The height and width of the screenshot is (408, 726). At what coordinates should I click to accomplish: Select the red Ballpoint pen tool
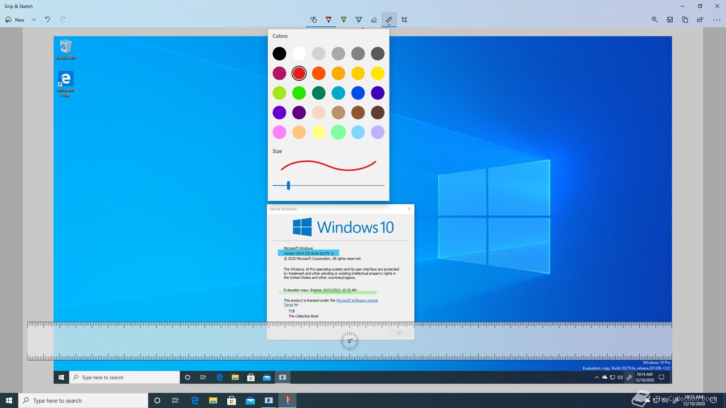[x=329, y=20]
